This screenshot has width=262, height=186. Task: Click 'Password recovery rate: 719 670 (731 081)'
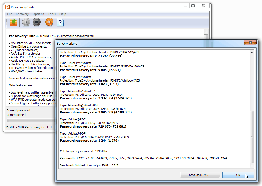click(x=93, y=126)
